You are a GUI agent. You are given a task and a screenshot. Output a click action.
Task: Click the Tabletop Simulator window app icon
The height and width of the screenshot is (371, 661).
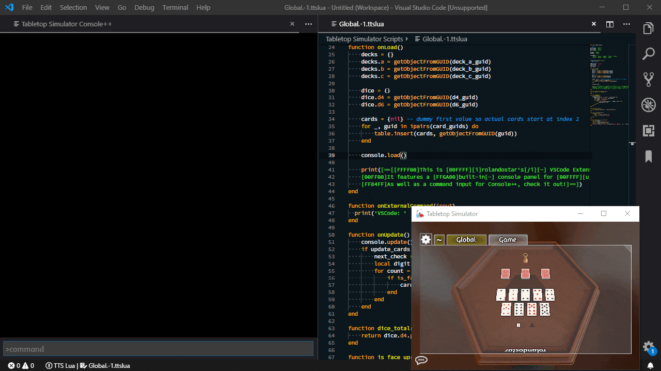[420, 214]
